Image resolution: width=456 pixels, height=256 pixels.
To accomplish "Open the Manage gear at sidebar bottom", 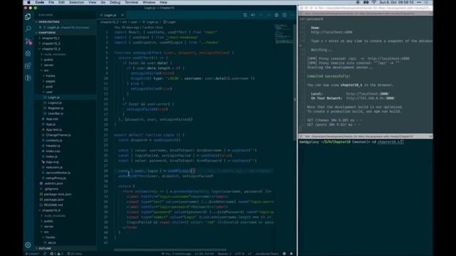I will click(28, 245).
